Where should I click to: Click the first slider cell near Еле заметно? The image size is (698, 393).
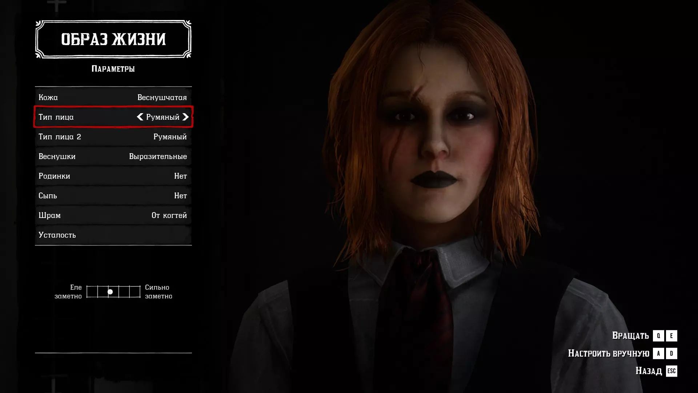click(92, 292)
